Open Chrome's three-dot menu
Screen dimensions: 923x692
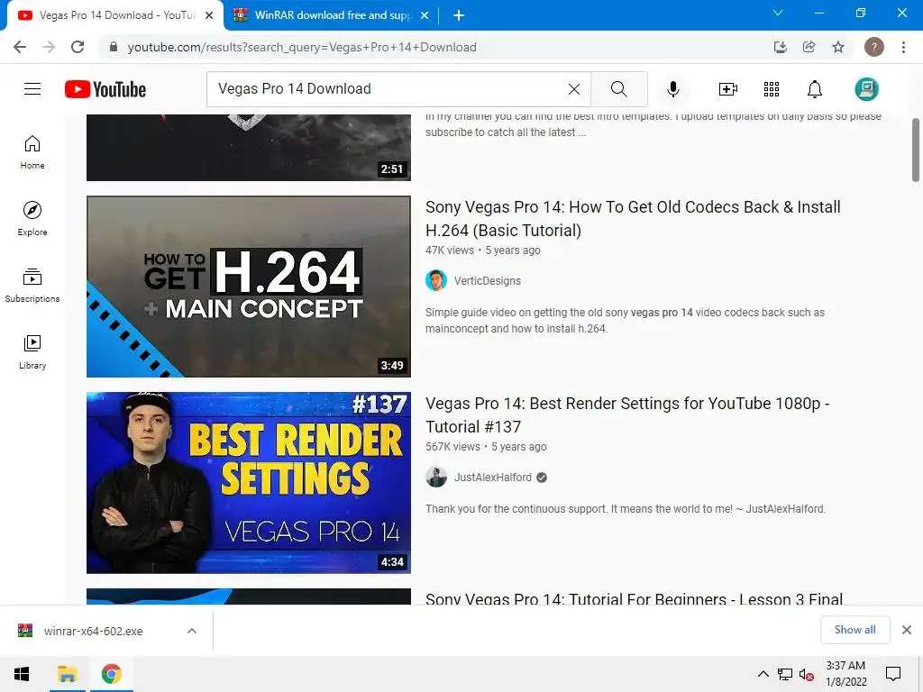tap(903, 47)
